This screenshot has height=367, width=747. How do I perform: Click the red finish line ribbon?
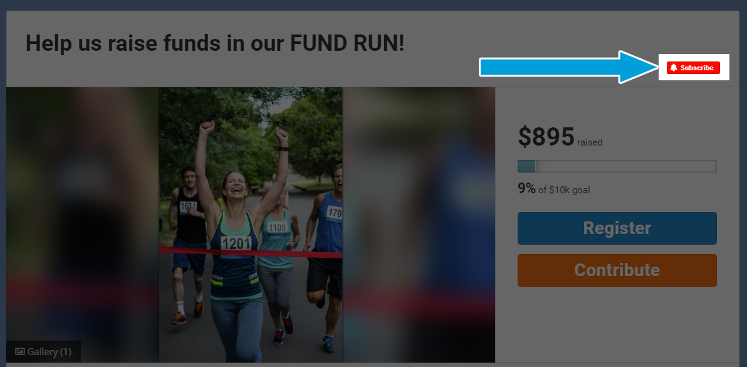251,253
